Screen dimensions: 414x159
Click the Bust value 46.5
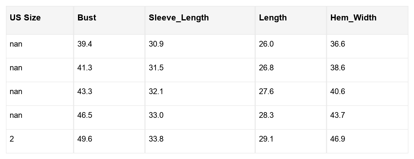point(85,115)
